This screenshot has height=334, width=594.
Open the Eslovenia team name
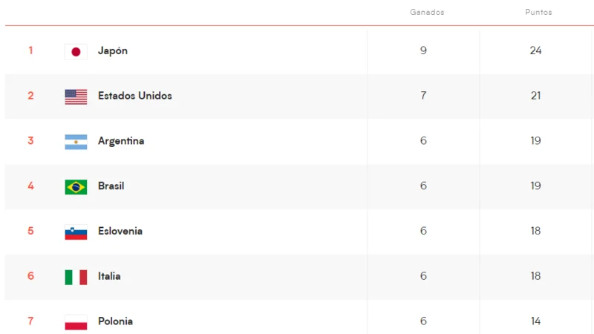pyautogui.click(x=120, y=231)
